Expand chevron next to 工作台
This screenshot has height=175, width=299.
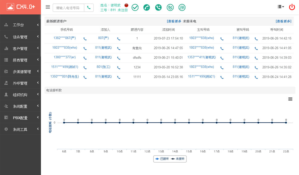38,25
